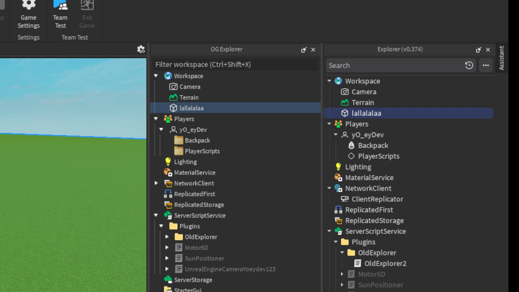Expand Motor6D in the v0.374 Explorer
519x292 pixels.
pyautogui.click(x=342, y=274)
